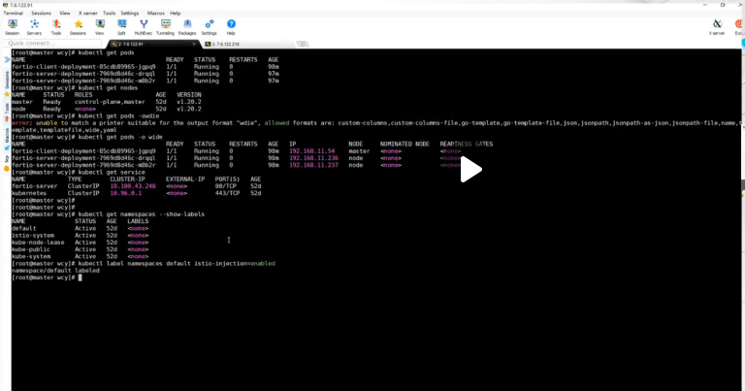Launch MultiExec mode from the toolbar
The image size is (745, 391).
(143, 27)
